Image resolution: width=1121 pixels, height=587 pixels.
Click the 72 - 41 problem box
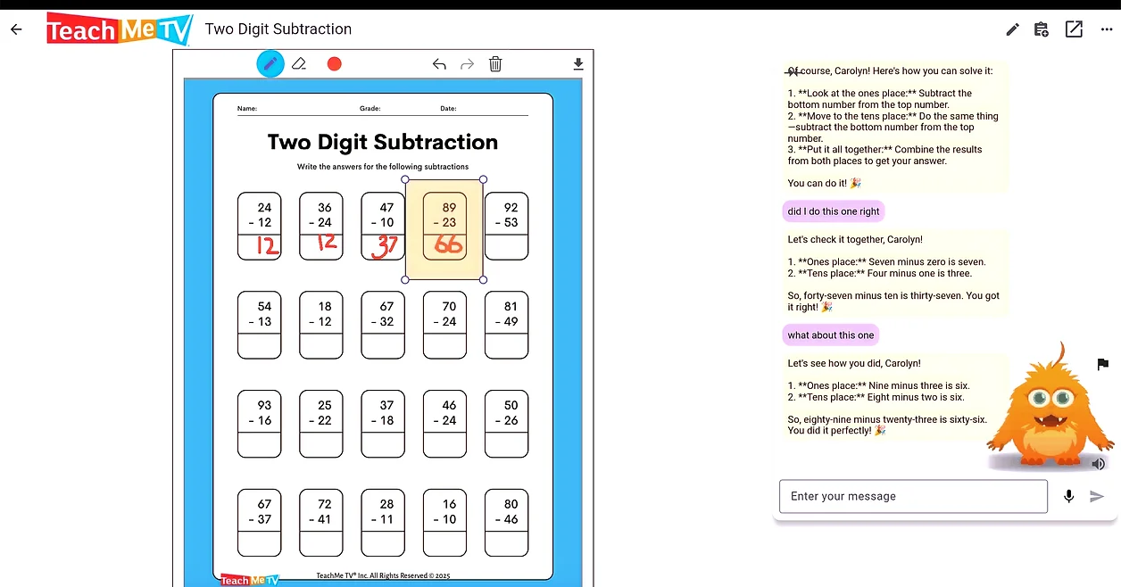(x=320, y=523)
